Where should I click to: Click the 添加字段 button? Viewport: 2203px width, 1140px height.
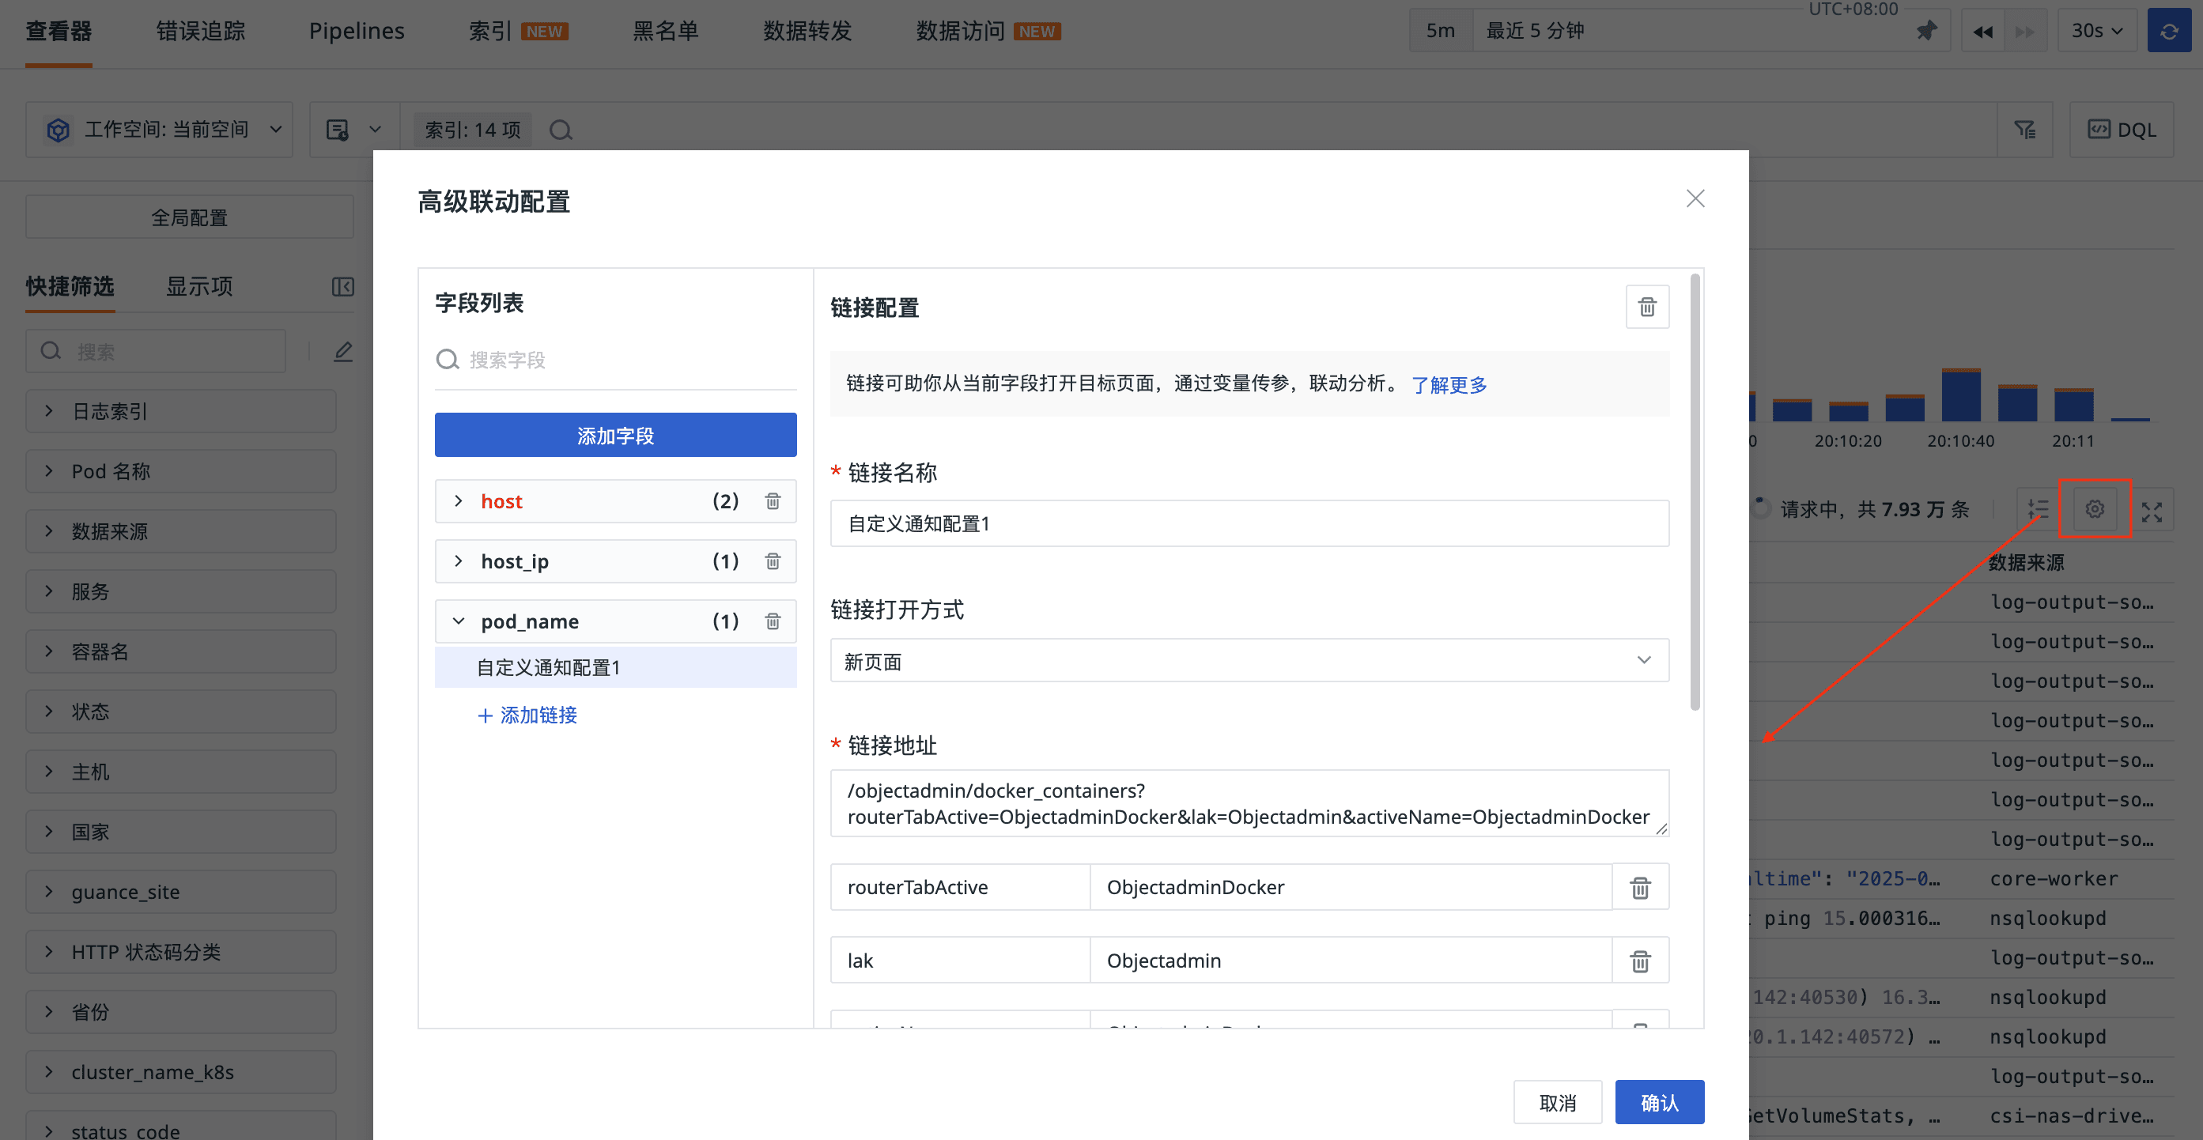(x=615, y=436)
